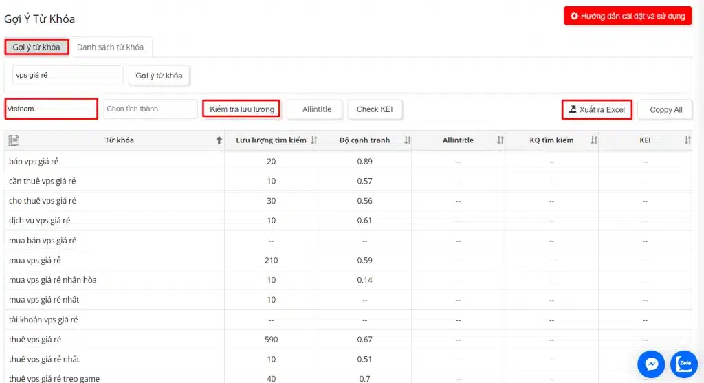This screenshot has height=383, width=704.
Task: Open the Zalo chat icon
Action: pyautogui.click(x=684, y=364)
